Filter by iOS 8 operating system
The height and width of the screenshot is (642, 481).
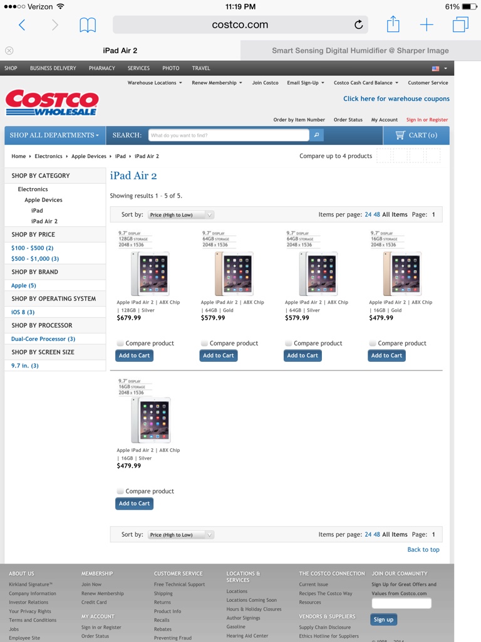[23, 312]
